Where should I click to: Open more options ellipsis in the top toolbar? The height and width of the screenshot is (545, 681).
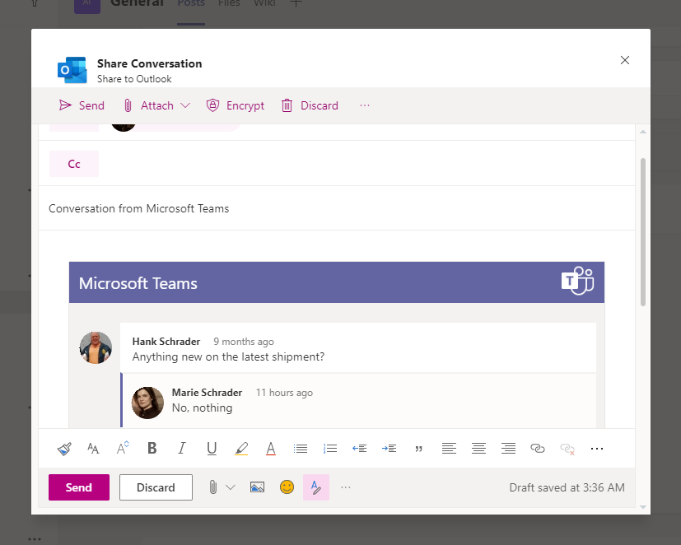365,105
